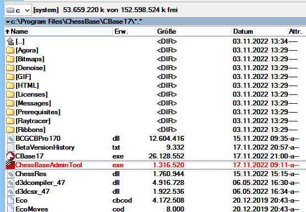
Task: Select the Agora folder icon
Action: pyautogui.click(x=10, y=50)
